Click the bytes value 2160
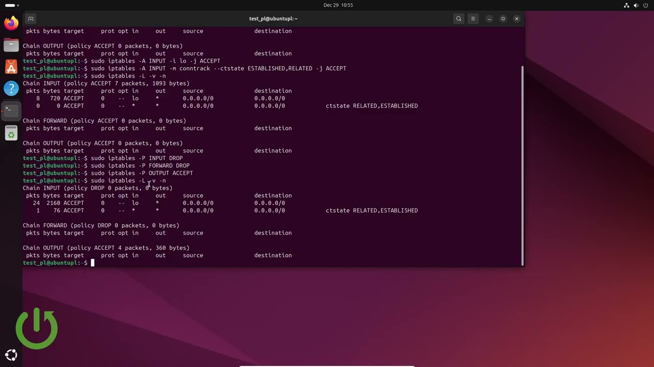The width and height of the screenshot is (654, 367). 53,203
